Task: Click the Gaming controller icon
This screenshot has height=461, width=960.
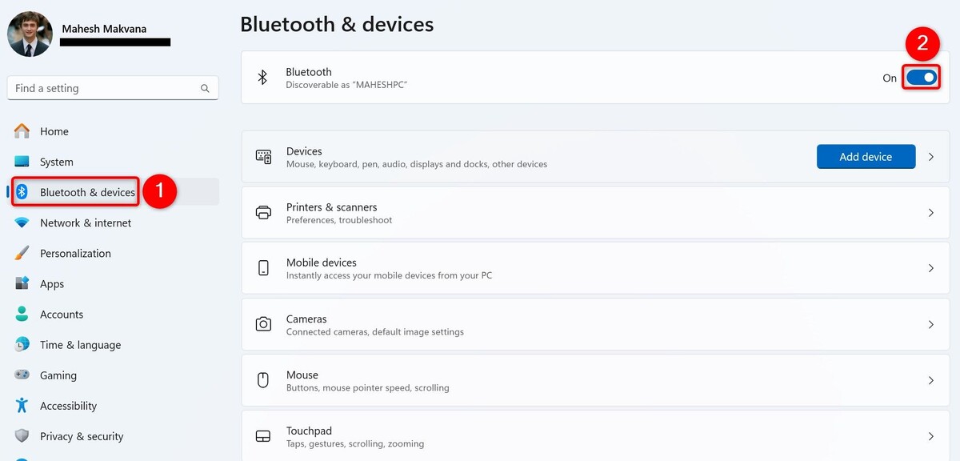Action: [22, 375]
